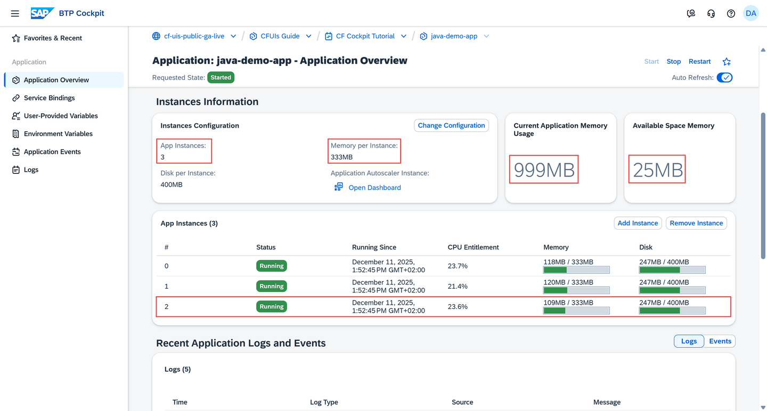767x411 pixels.
Task: Open the feedback chat icon in header
Action: [x=691, y=14]
